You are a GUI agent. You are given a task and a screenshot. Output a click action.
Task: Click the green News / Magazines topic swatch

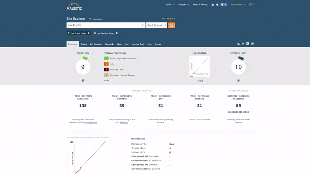click(x=106, y=58)
